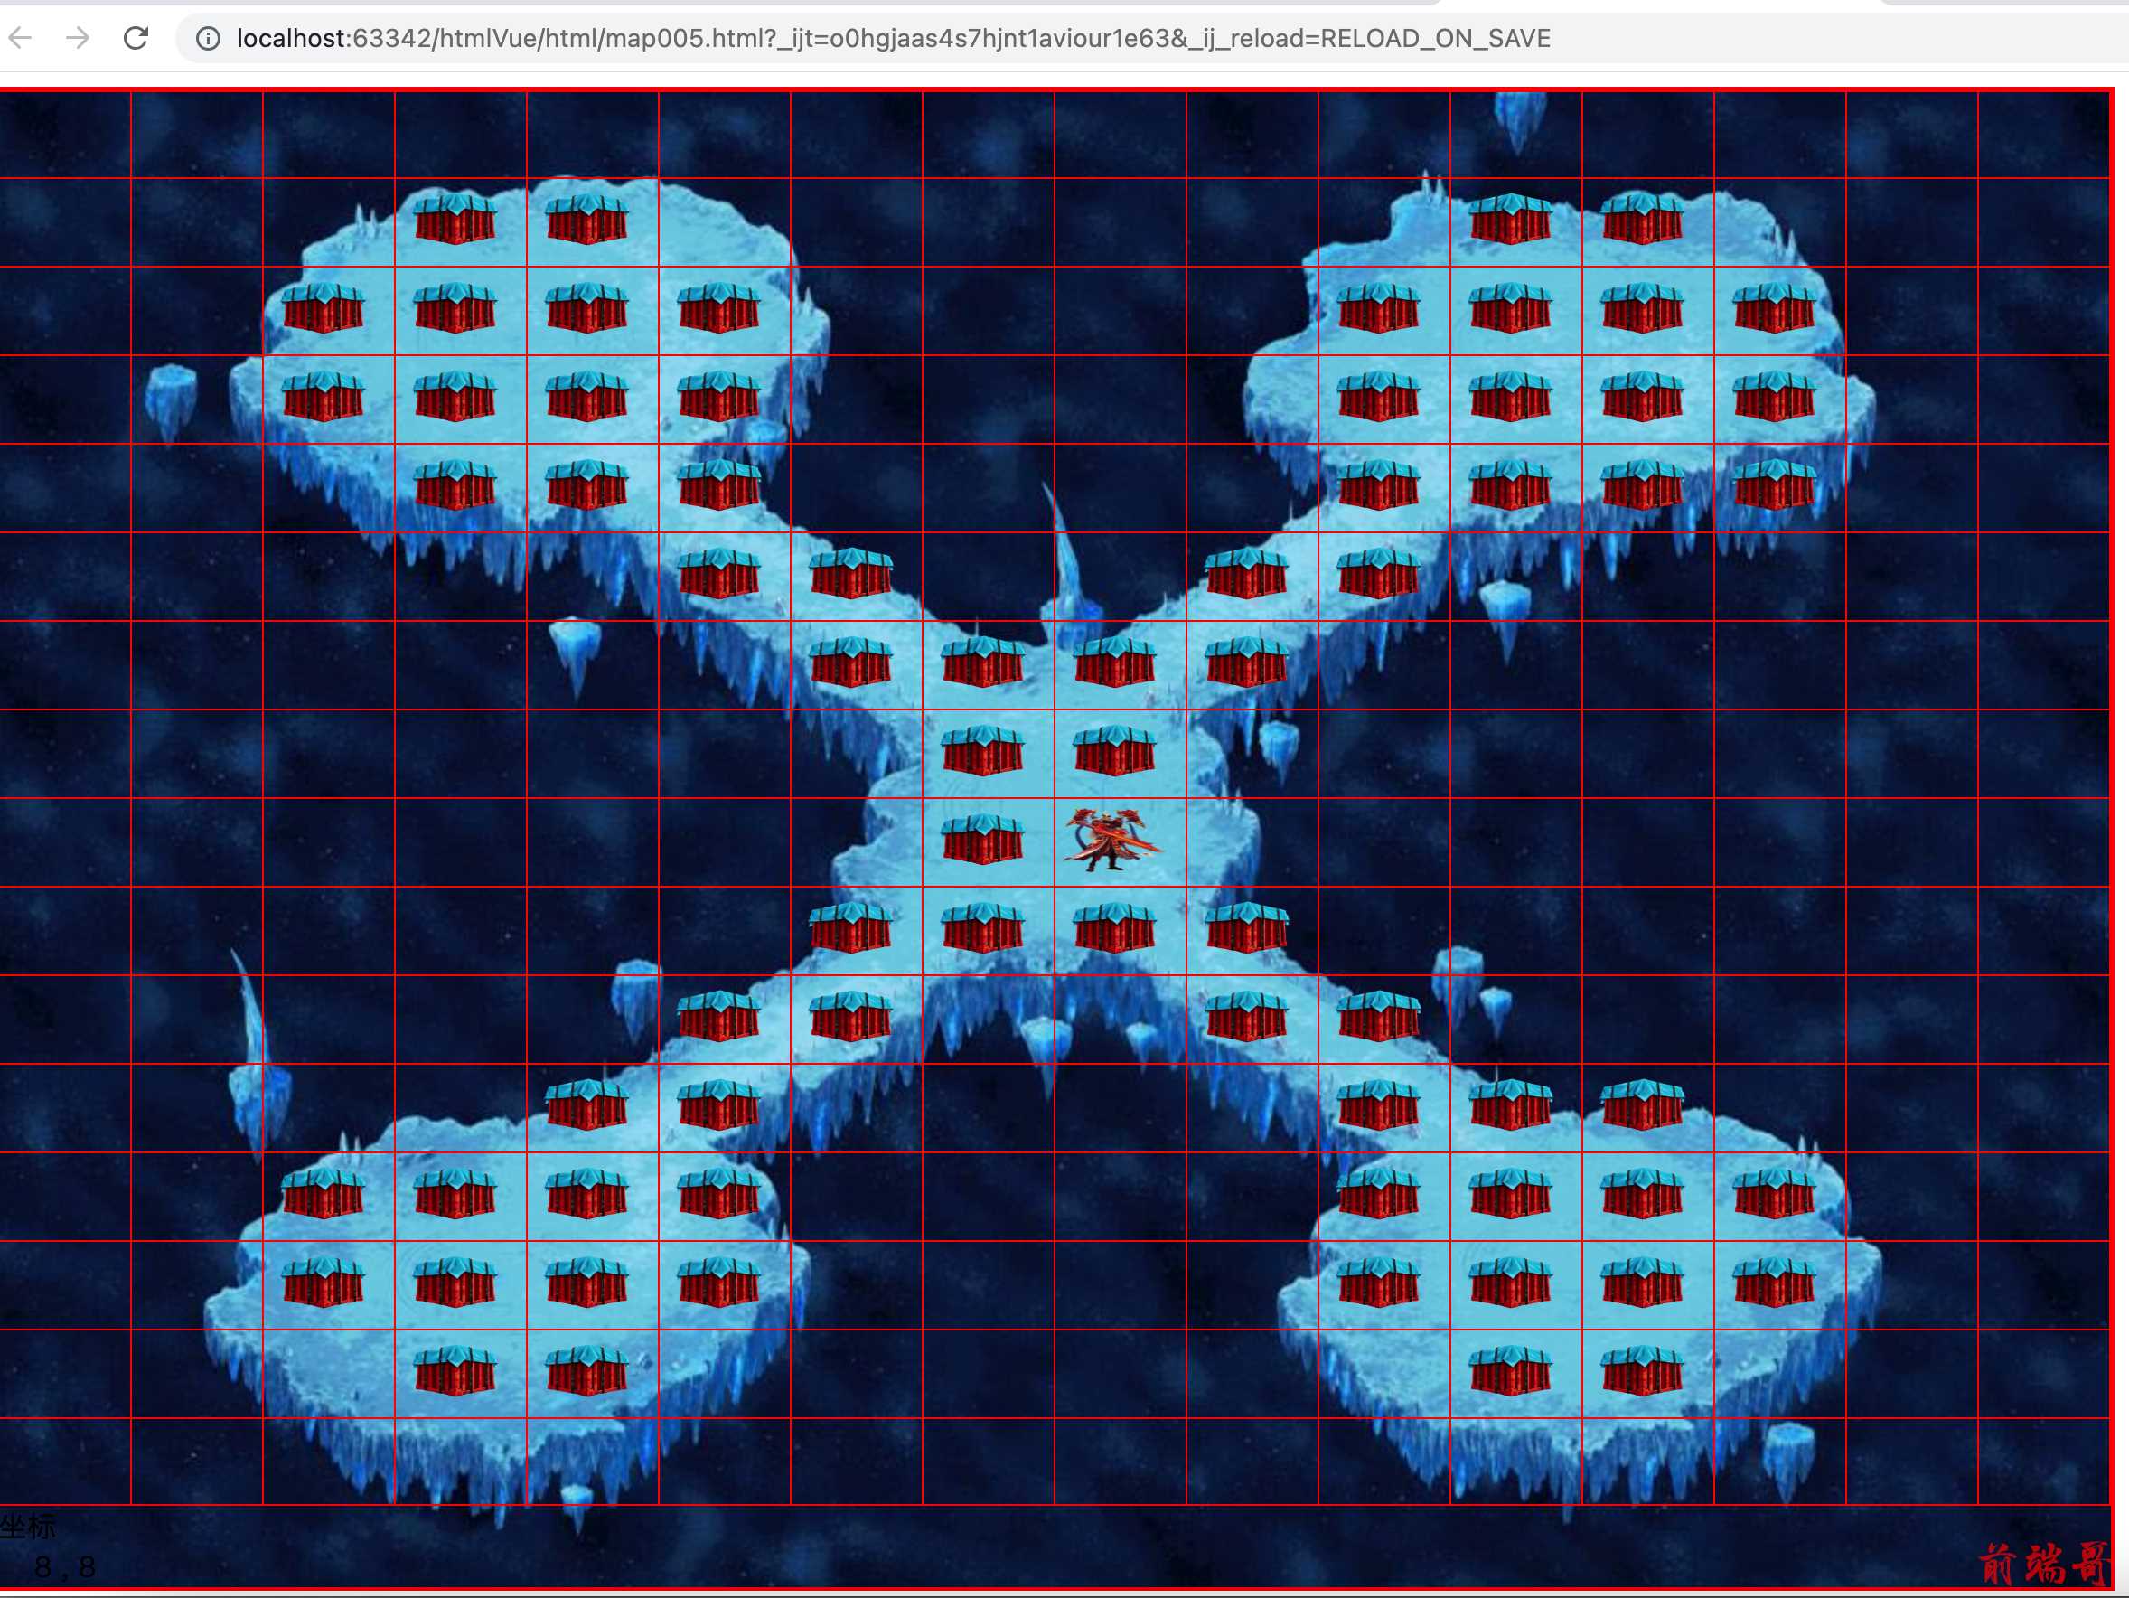Select the red winged hero character
Image resolution: width=2129 pixels, height=1598 pixels.
pyautogui.click(x=1112, y=840)
